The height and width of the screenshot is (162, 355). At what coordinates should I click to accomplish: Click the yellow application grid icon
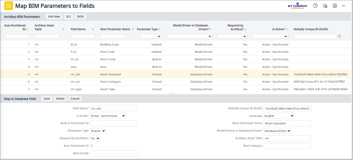coord(9,6)
